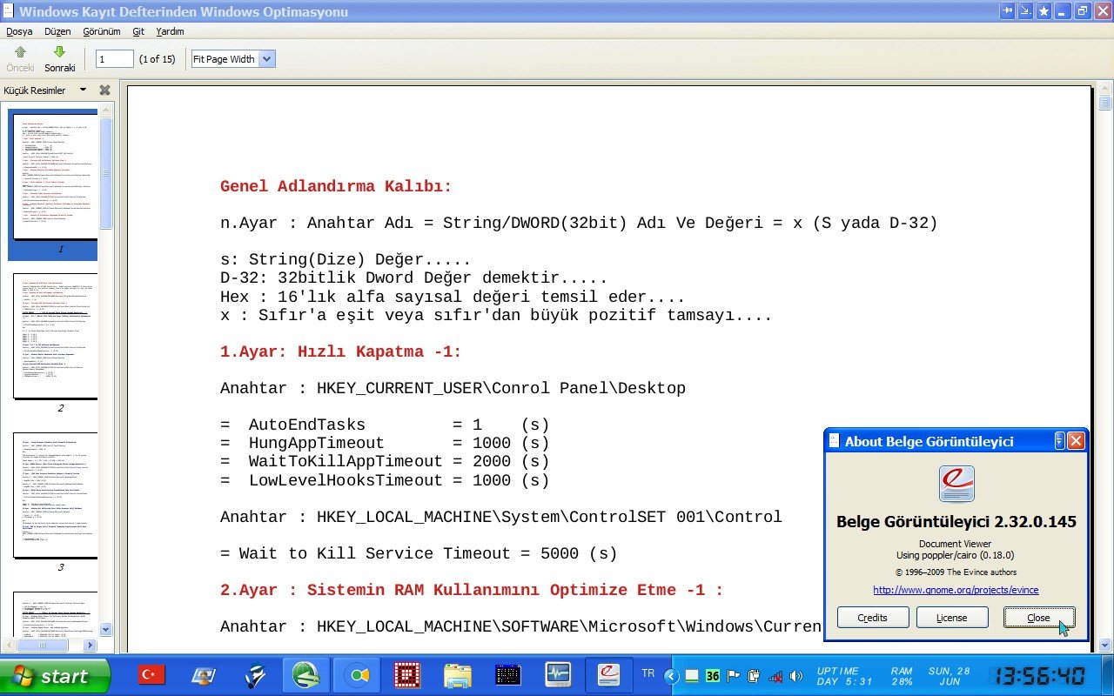Image resolution: width=1114 pixels, height=696 pixels.
Task: Roll up the About dialog window
Action: [1059, 440]
